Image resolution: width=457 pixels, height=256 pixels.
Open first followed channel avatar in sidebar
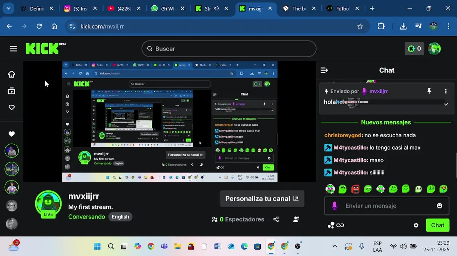click(12, 151)
